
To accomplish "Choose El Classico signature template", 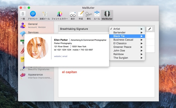I will pyautogui.click(x=127, y=43).
